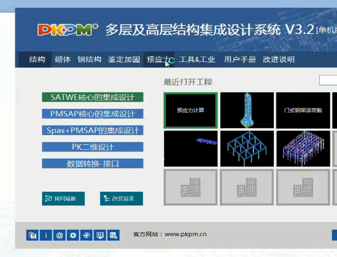
Task: Open the 钢结构 tab
Action: point(89,60)
